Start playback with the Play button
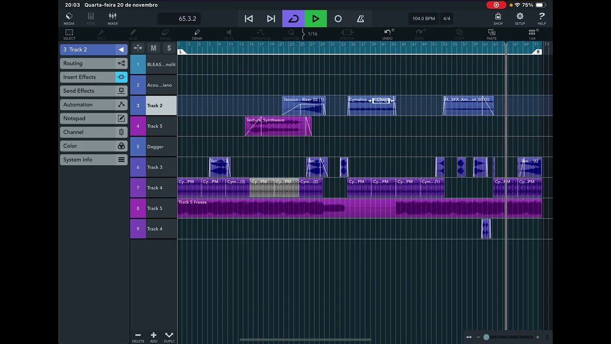 [316, 19]
